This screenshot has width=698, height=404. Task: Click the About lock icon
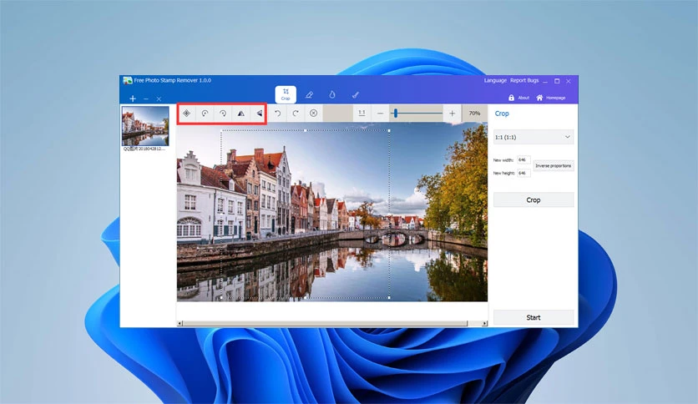512,98
